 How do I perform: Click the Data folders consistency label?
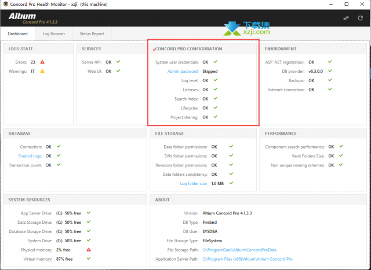[x=185, y=175]
